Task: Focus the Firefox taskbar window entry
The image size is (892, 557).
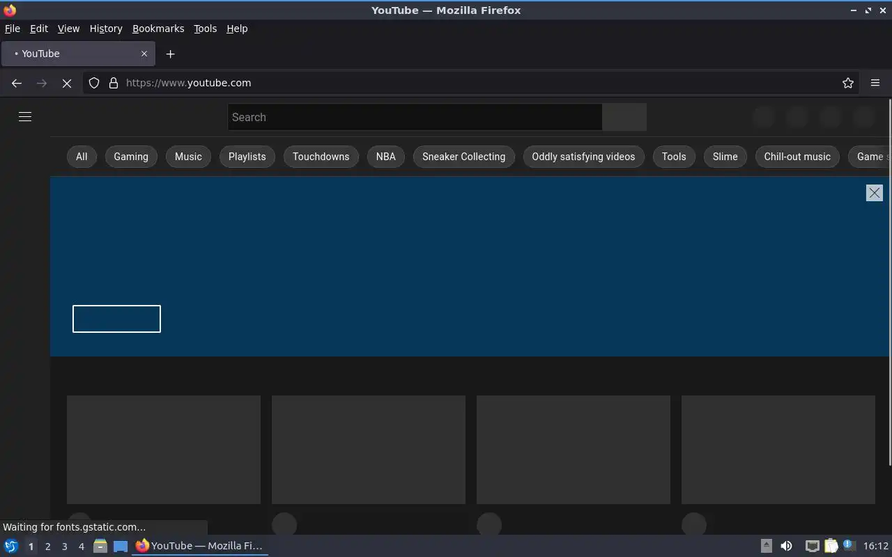Action: coord(201,546)
